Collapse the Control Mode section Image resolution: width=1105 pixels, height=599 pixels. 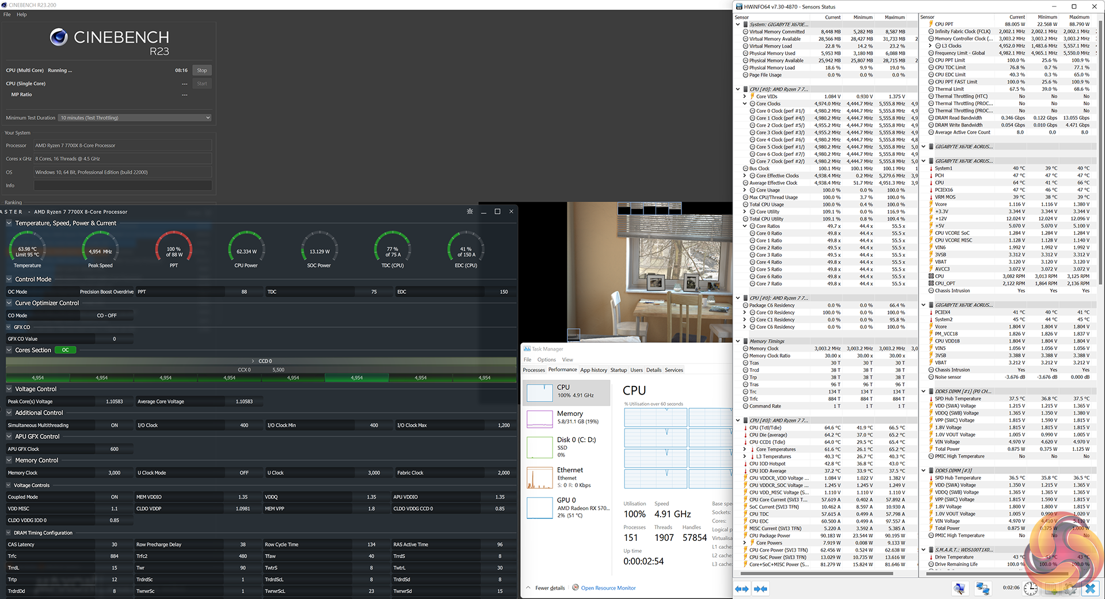[9, 279]
